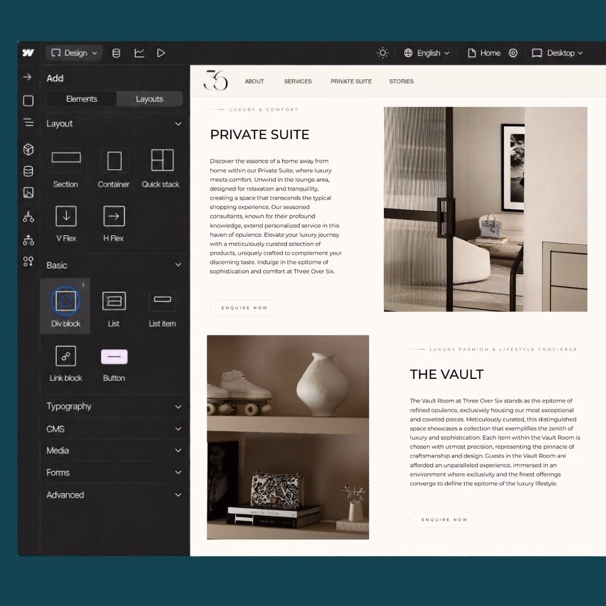Select the Div block element
Viewport: 606px width, 606px height.
pyautogui.click(x=66, y=306)
